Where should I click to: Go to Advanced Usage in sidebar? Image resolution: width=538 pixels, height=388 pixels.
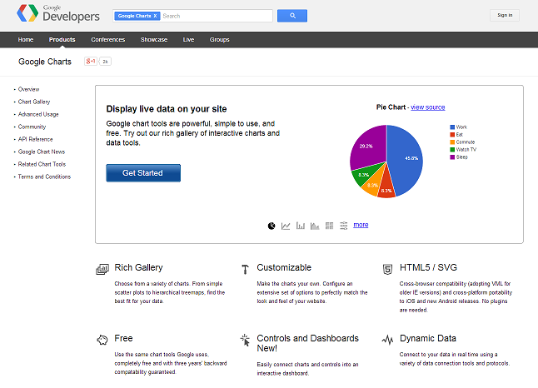[x=38, y=114]
